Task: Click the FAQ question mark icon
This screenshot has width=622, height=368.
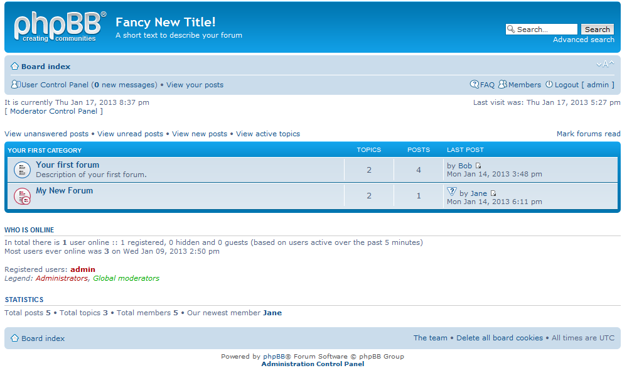Action: point(474,84)
